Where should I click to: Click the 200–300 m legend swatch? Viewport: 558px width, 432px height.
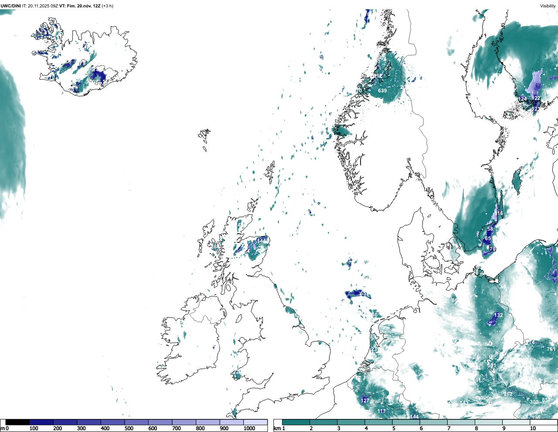tap(65, 422)
